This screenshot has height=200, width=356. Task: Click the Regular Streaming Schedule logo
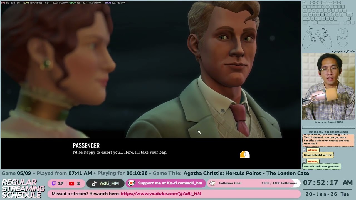[x=23, y=189]
